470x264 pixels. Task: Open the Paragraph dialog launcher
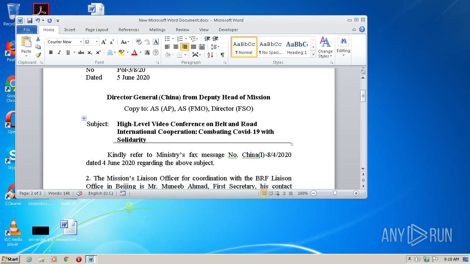[x=225, y=63]
